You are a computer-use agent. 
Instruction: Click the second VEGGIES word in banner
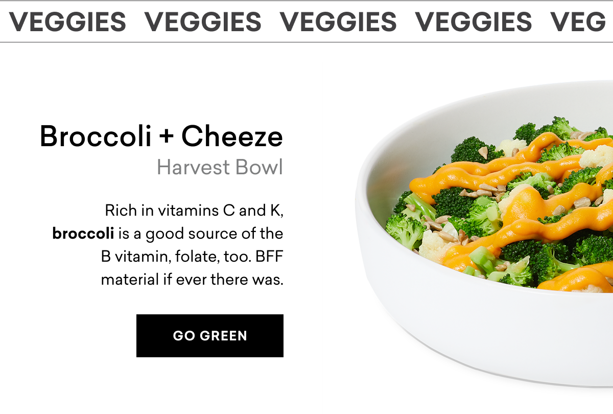[x=203, y=22]
